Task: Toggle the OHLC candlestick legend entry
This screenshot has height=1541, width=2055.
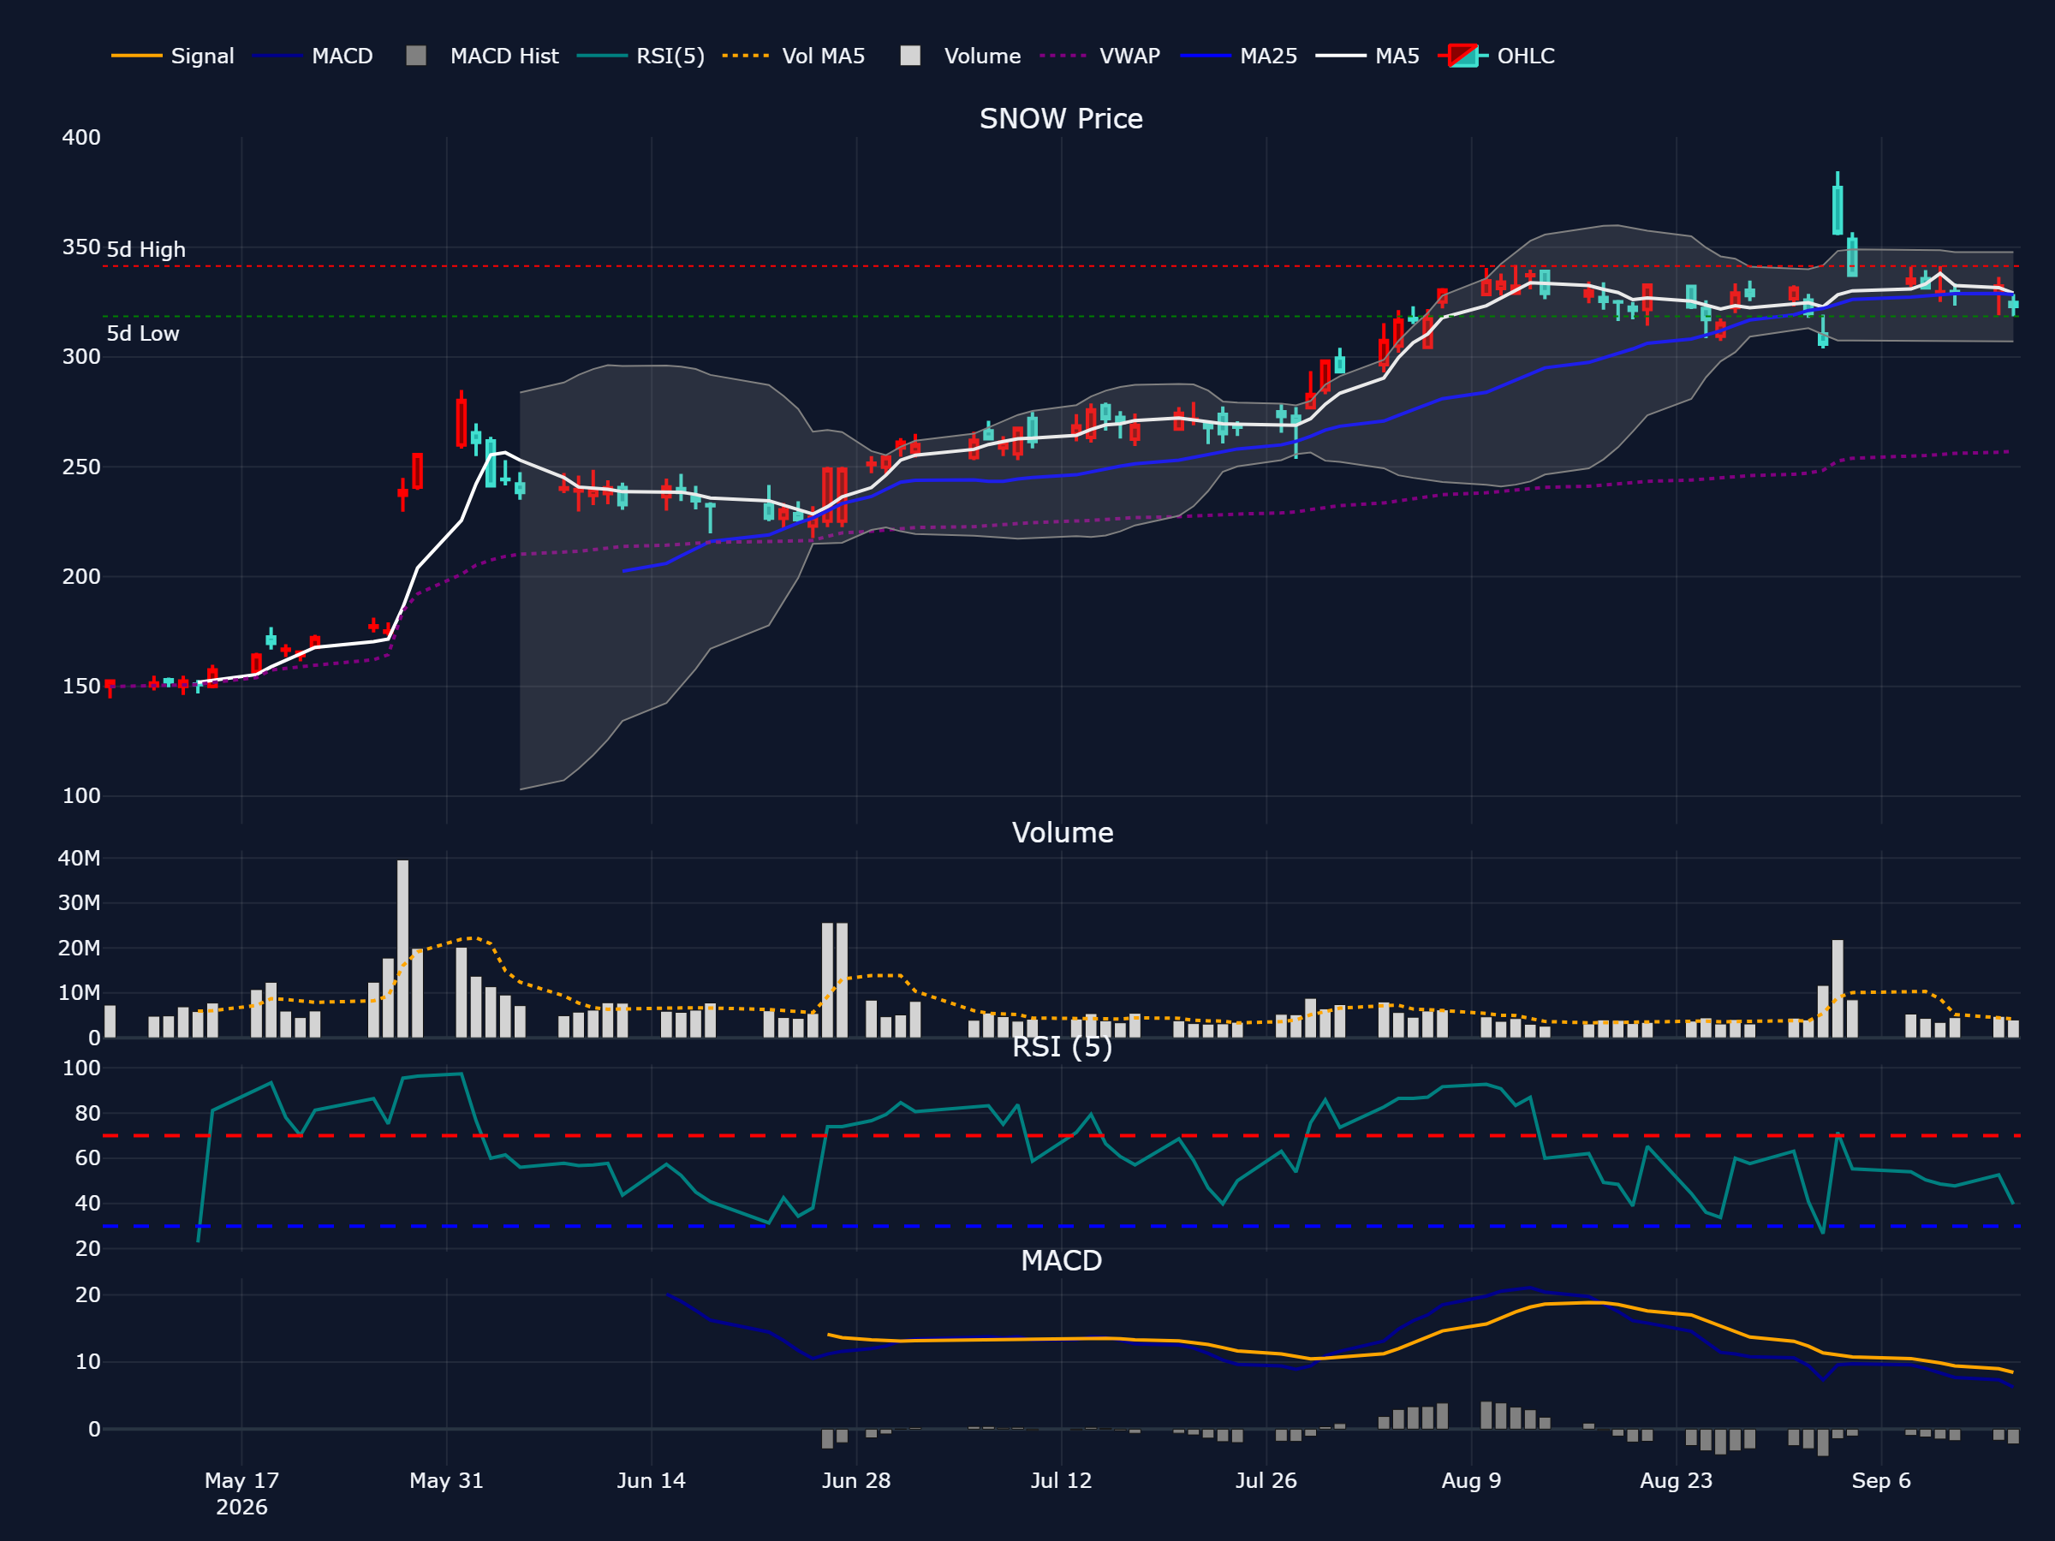Action: [1497, 56]
